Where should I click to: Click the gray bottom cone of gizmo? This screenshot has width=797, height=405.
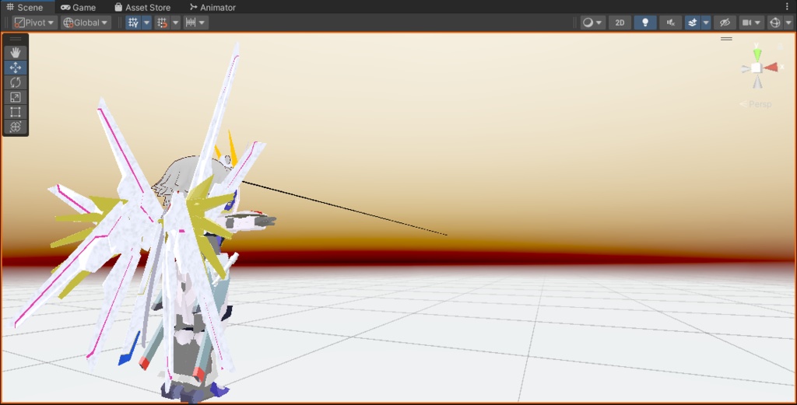coord(757,82)
